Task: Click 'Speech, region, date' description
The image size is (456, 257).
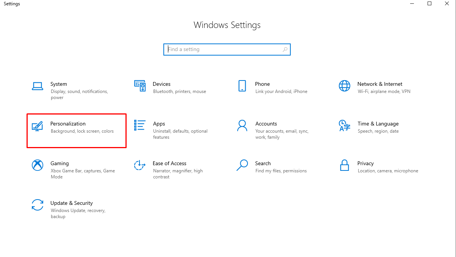Action: (378, 131)
